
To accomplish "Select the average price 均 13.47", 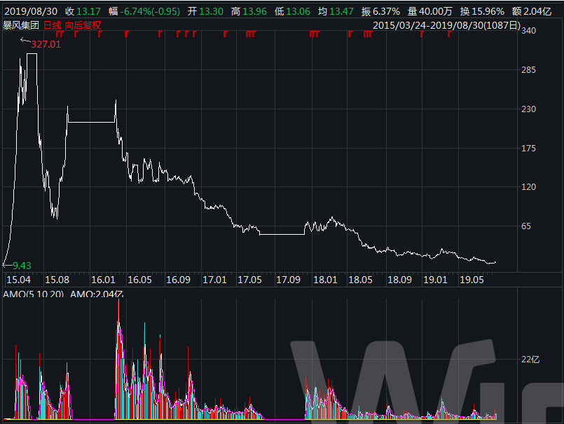I will coord(336,11).
